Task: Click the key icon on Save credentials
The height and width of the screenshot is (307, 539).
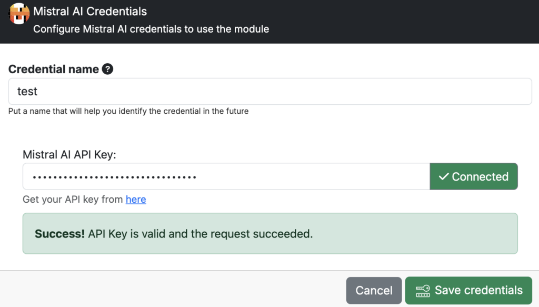Action: pyautogui.click(x=423, y=291)
